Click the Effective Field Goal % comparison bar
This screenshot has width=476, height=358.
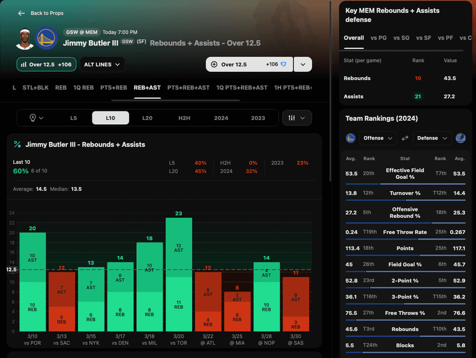click(405, 184)
